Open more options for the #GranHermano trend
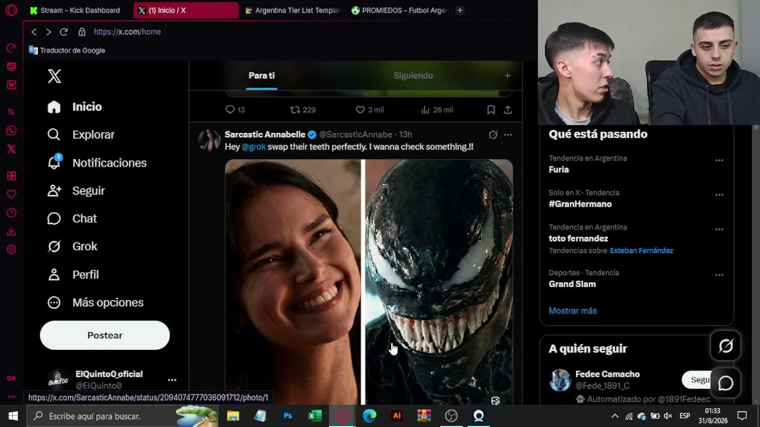The width and height of the screenshot is (760, 427). click(719, 195)
